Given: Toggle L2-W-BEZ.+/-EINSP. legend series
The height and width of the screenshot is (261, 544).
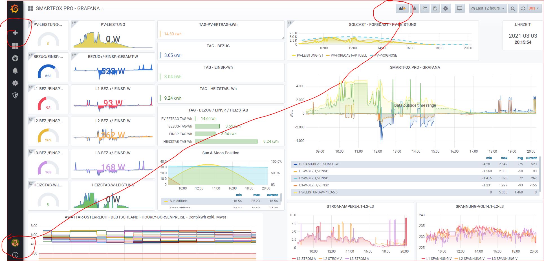Looking at the screenshot, I should pos(314,178).
